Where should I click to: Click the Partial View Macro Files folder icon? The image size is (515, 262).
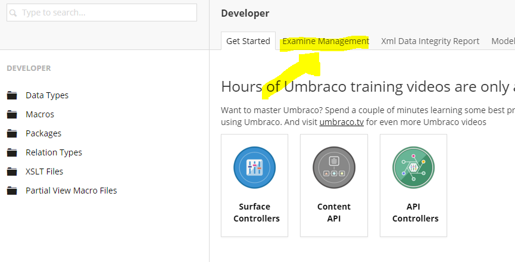pyautogui.click(x=12, y=191)
